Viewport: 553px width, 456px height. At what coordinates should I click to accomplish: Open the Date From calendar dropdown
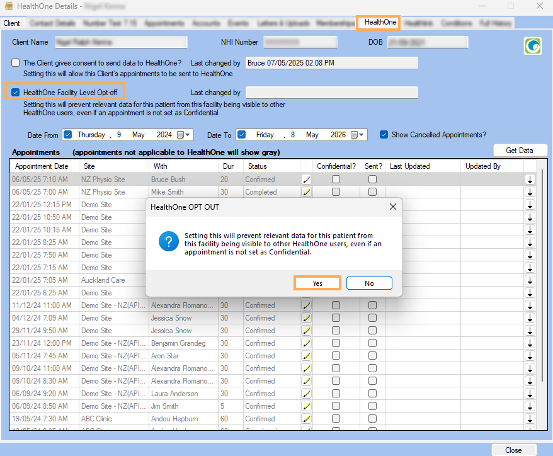(184, 135)
